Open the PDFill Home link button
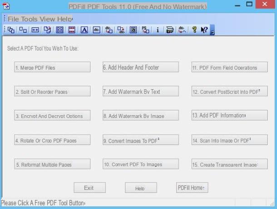The image size is (277, 209). pos(192,188)
